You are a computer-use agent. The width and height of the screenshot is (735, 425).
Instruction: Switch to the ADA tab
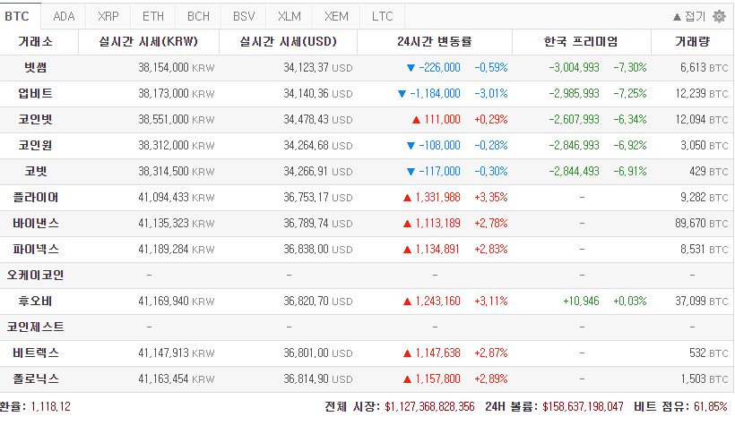[x=64, y=16]
